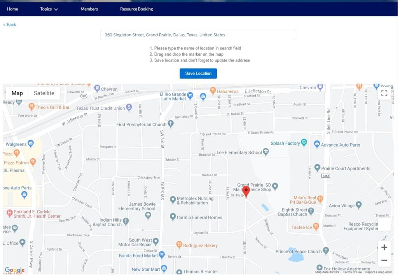Click the Save Location button

coord(198,74)
